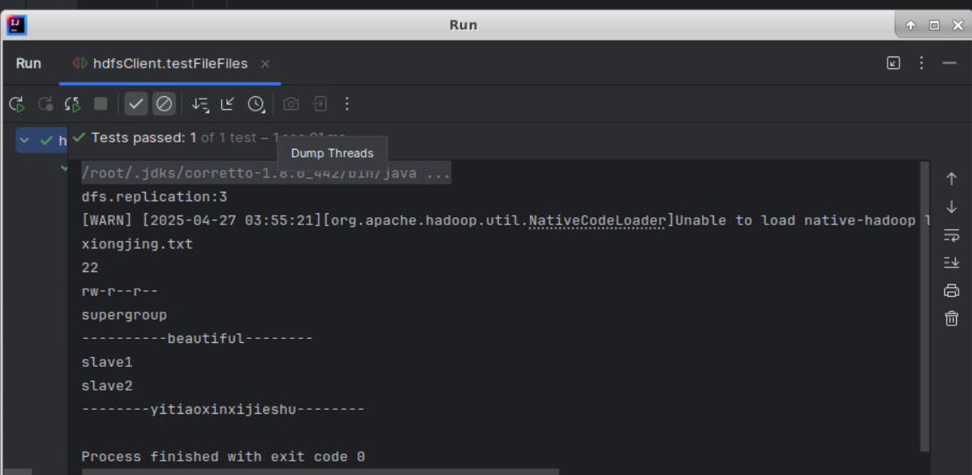The height and width of the screenshot is (475, 972).
Task: Navigate to previous occurrence with up arrow
Action: click(x=951, y=178)
